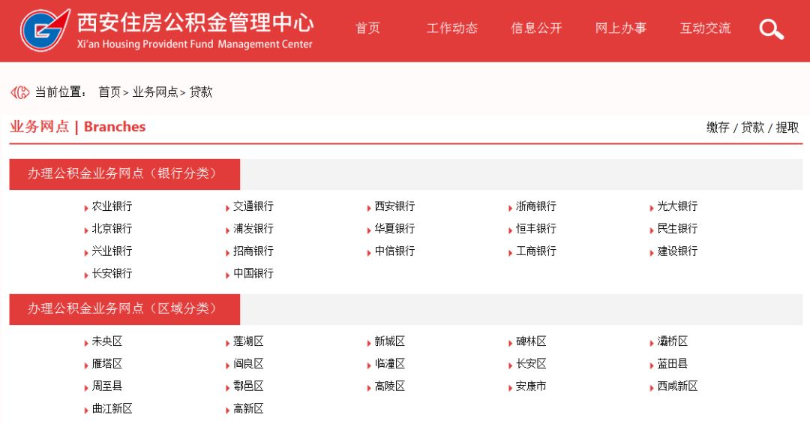View branches in 鄠邑区
This screenshot has height=424, width=810.
click(x=248, y=386)
